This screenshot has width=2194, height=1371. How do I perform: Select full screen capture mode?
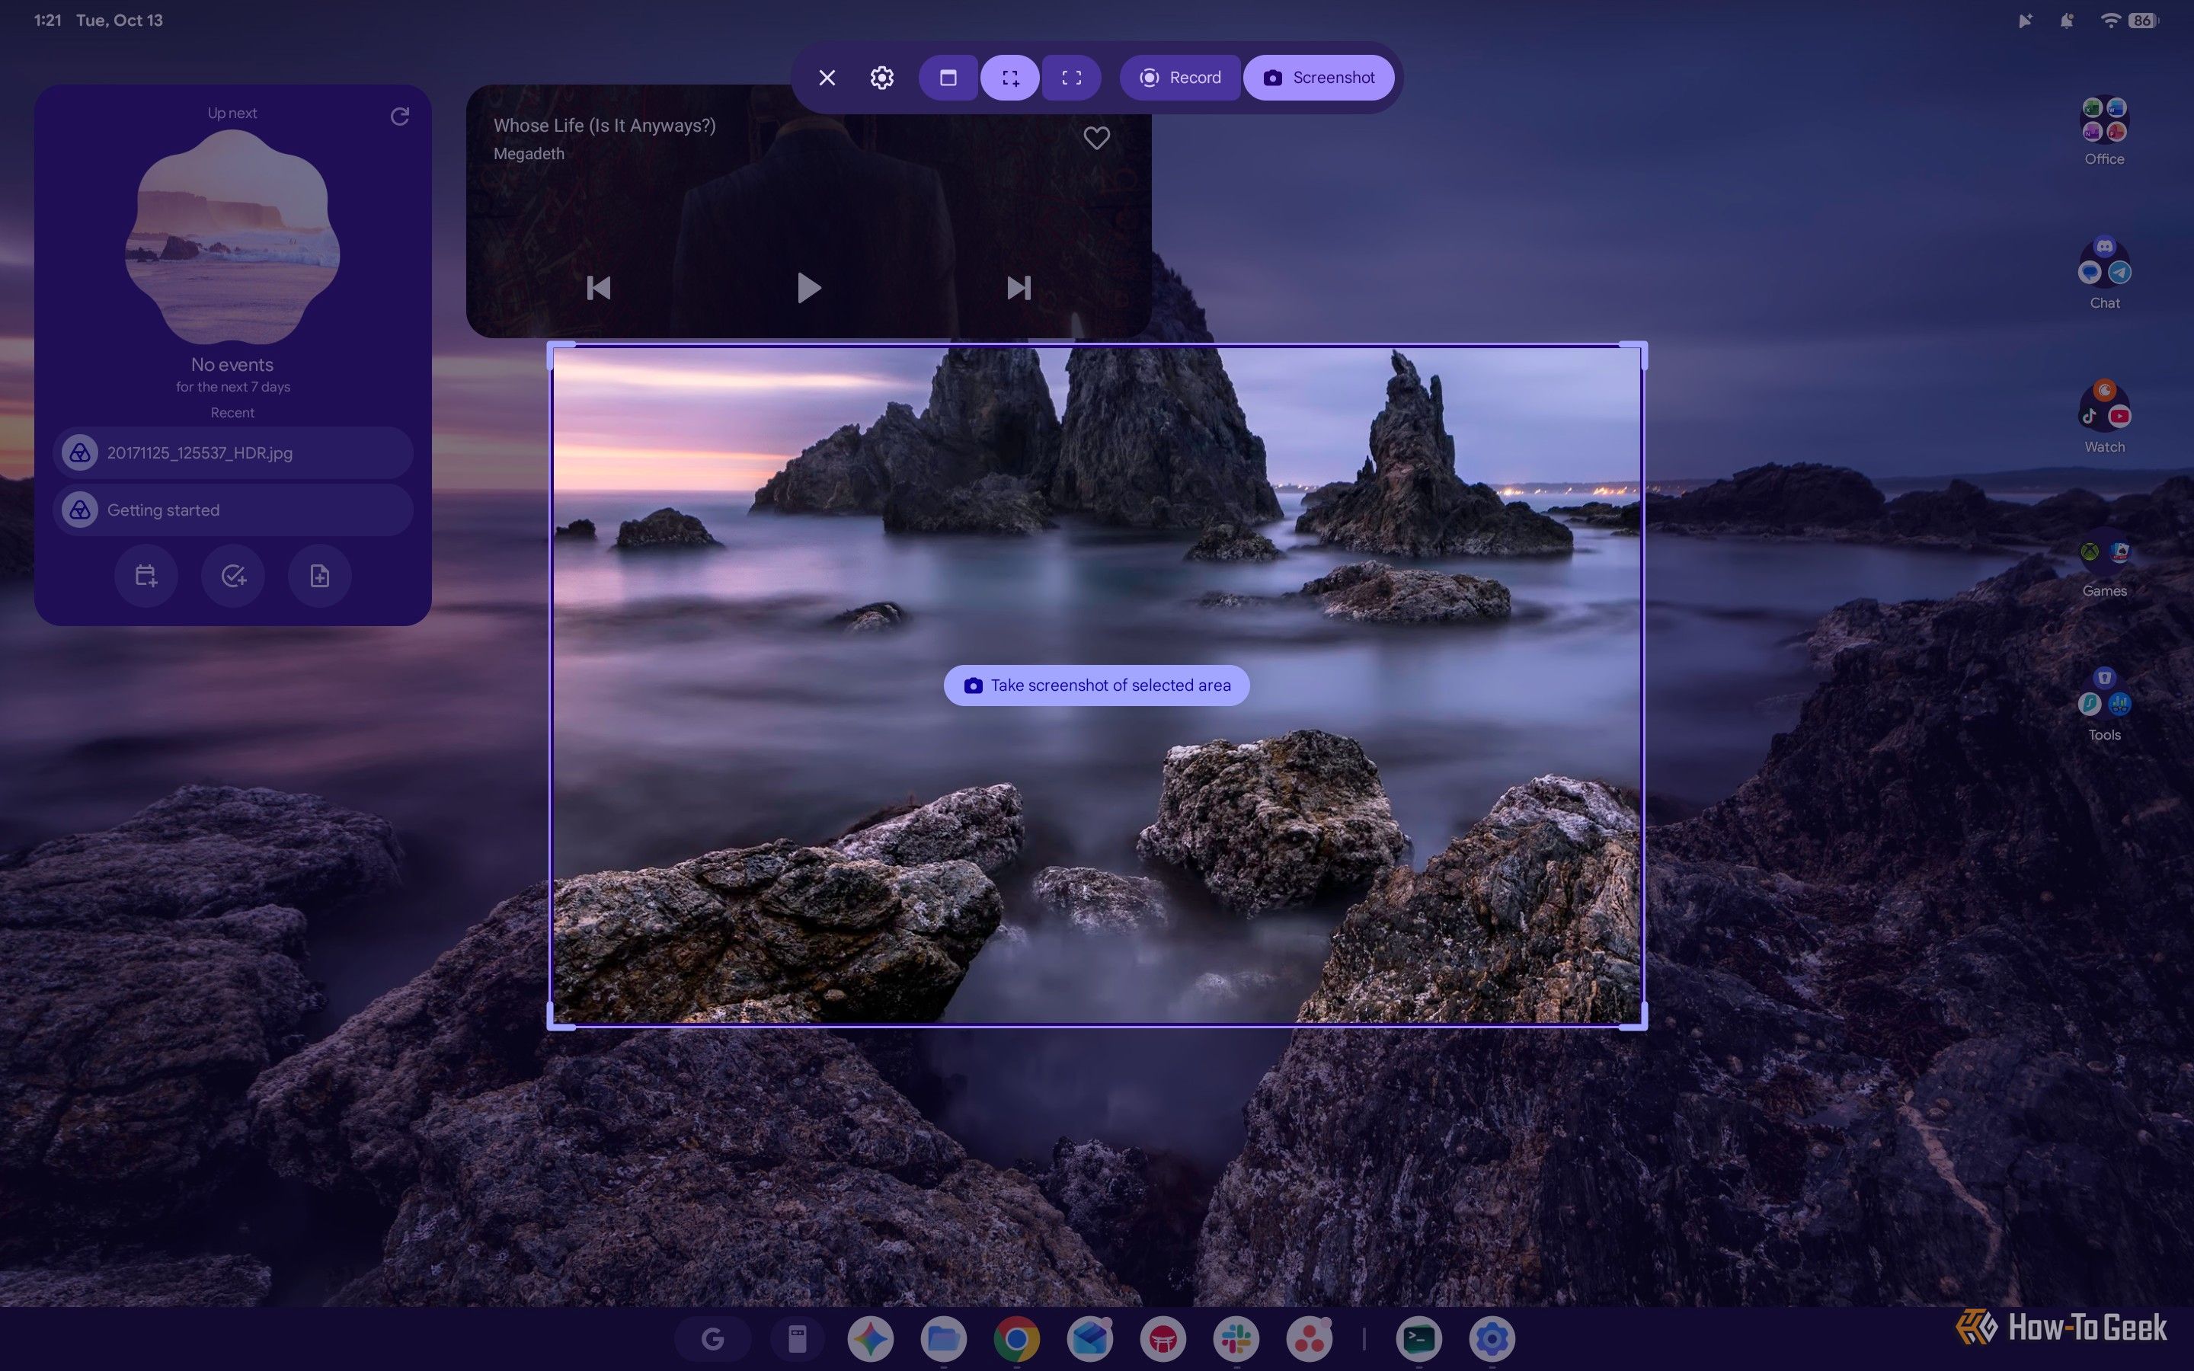(1072, 78)
